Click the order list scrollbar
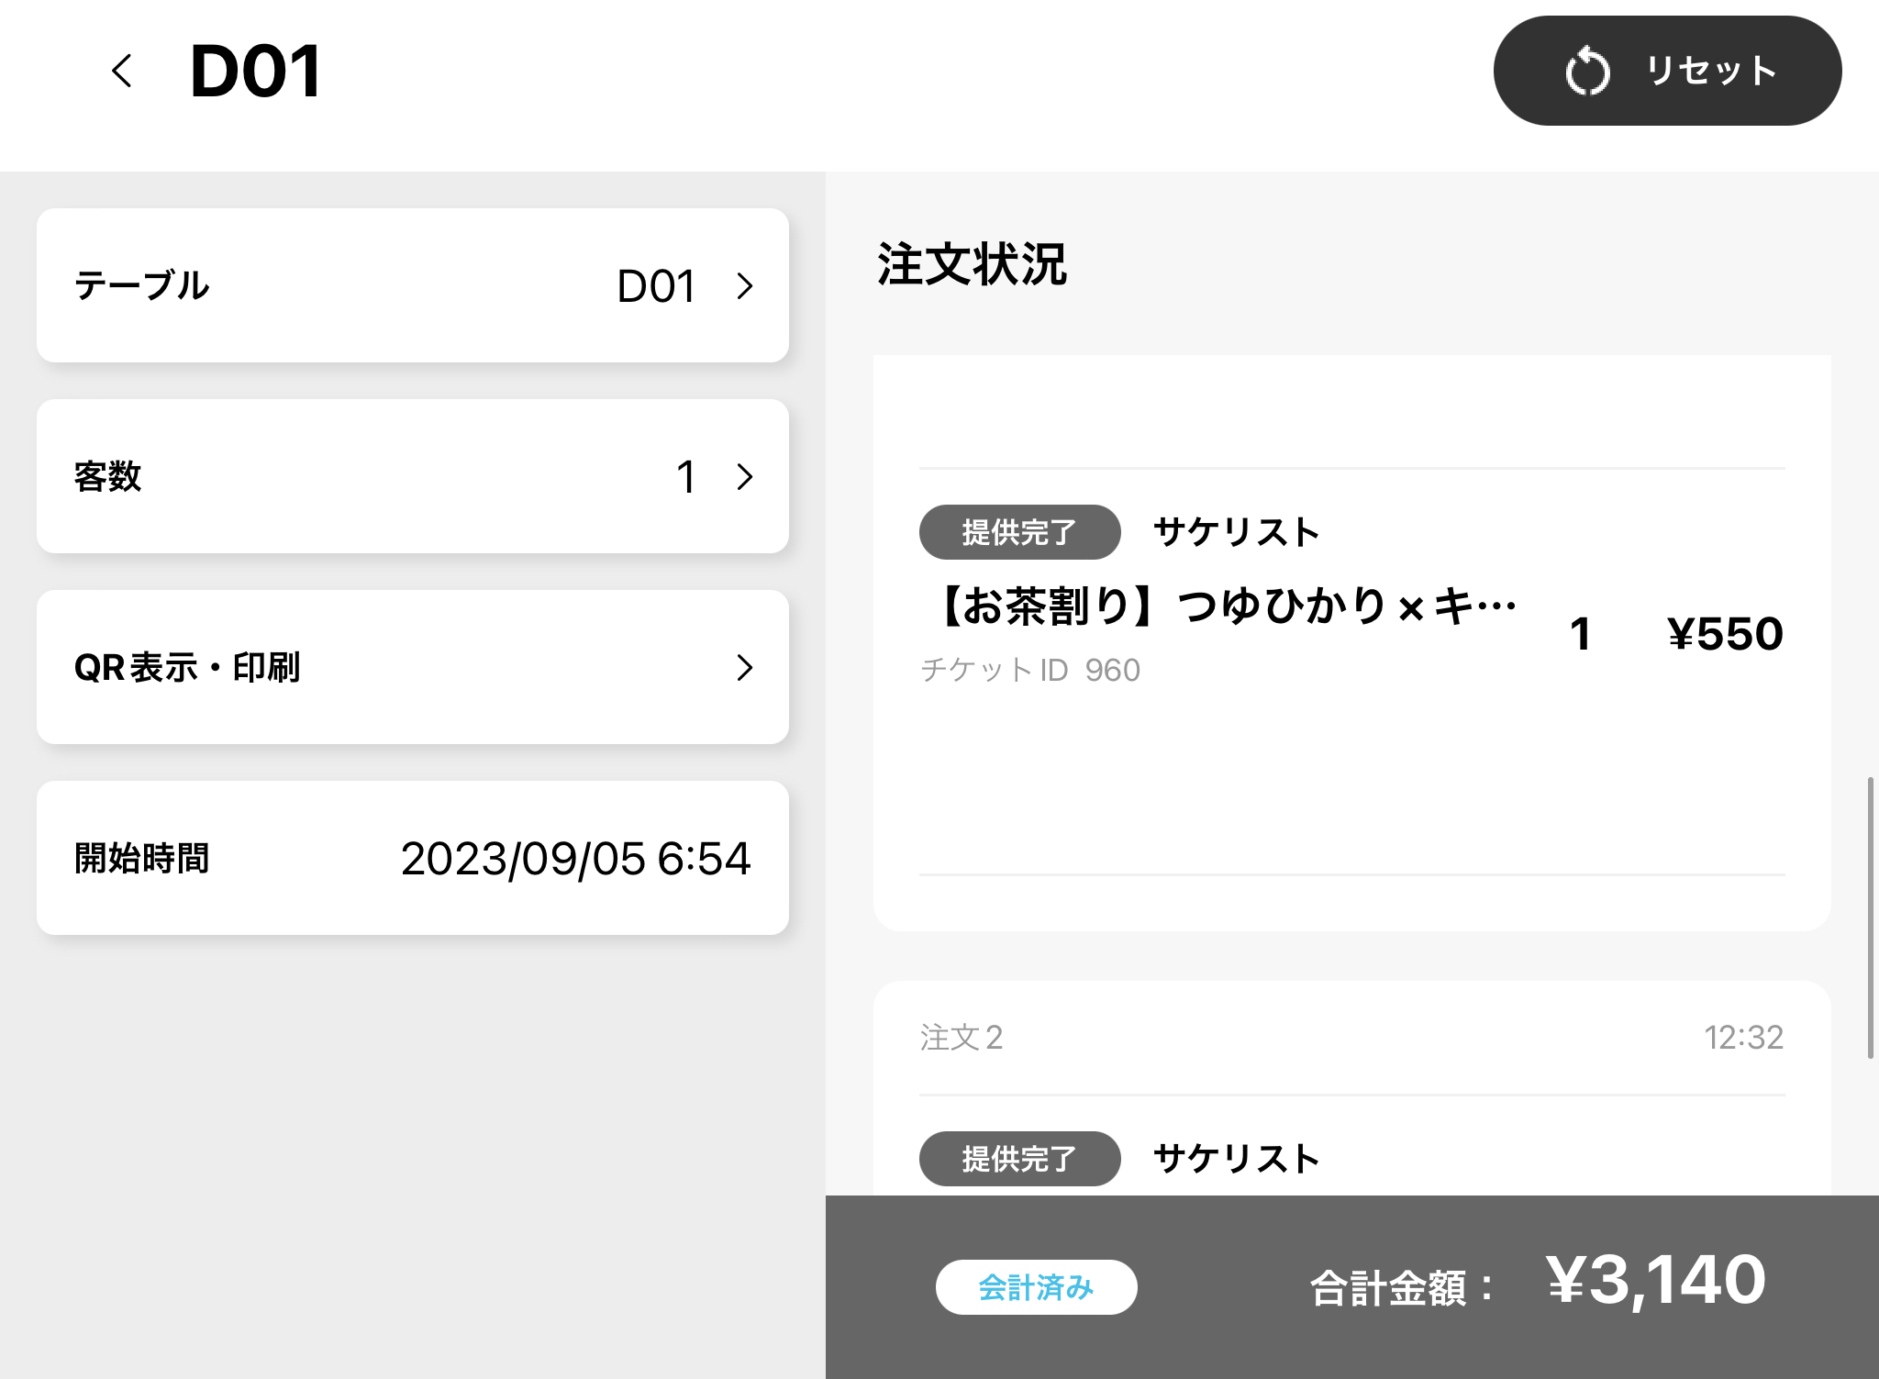 click(x=1870, y=917)
